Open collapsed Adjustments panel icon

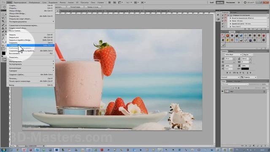(x=218, y=15)
